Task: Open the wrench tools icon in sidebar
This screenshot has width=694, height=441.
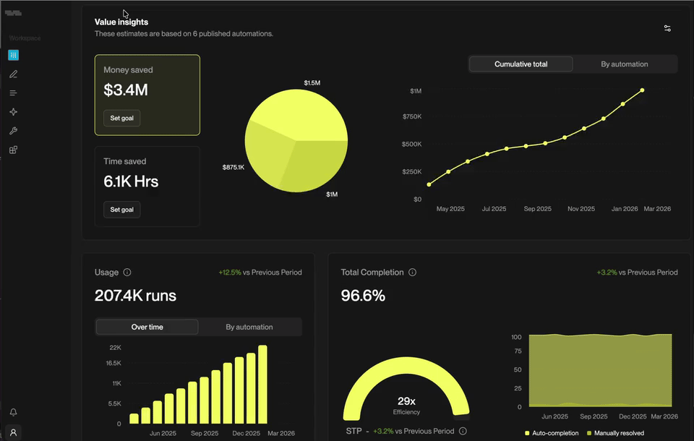Action: [13, 130]
